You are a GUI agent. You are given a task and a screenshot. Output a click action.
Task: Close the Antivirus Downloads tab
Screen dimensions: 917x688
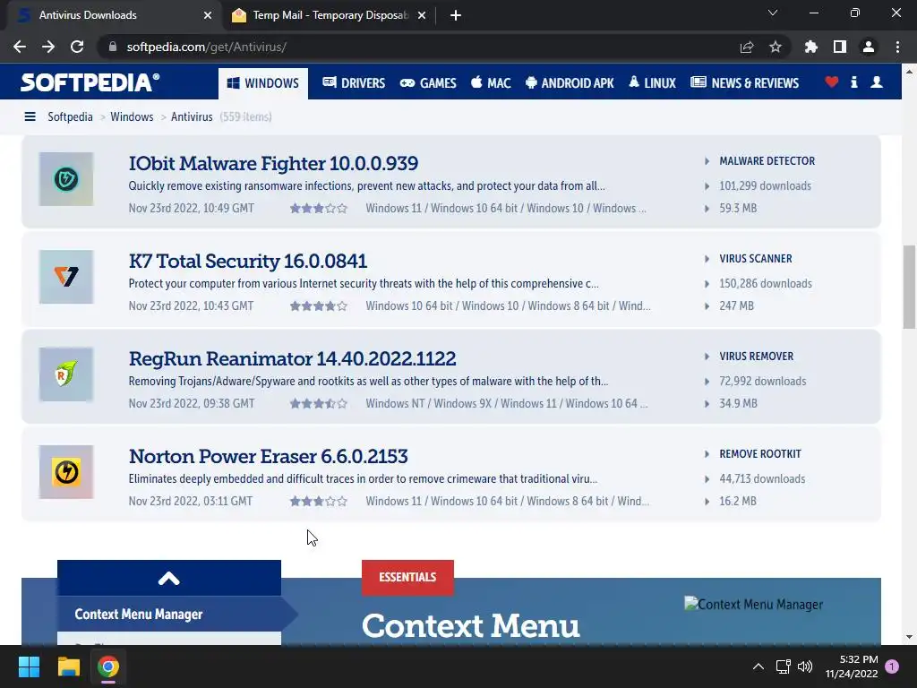[208, 15]
